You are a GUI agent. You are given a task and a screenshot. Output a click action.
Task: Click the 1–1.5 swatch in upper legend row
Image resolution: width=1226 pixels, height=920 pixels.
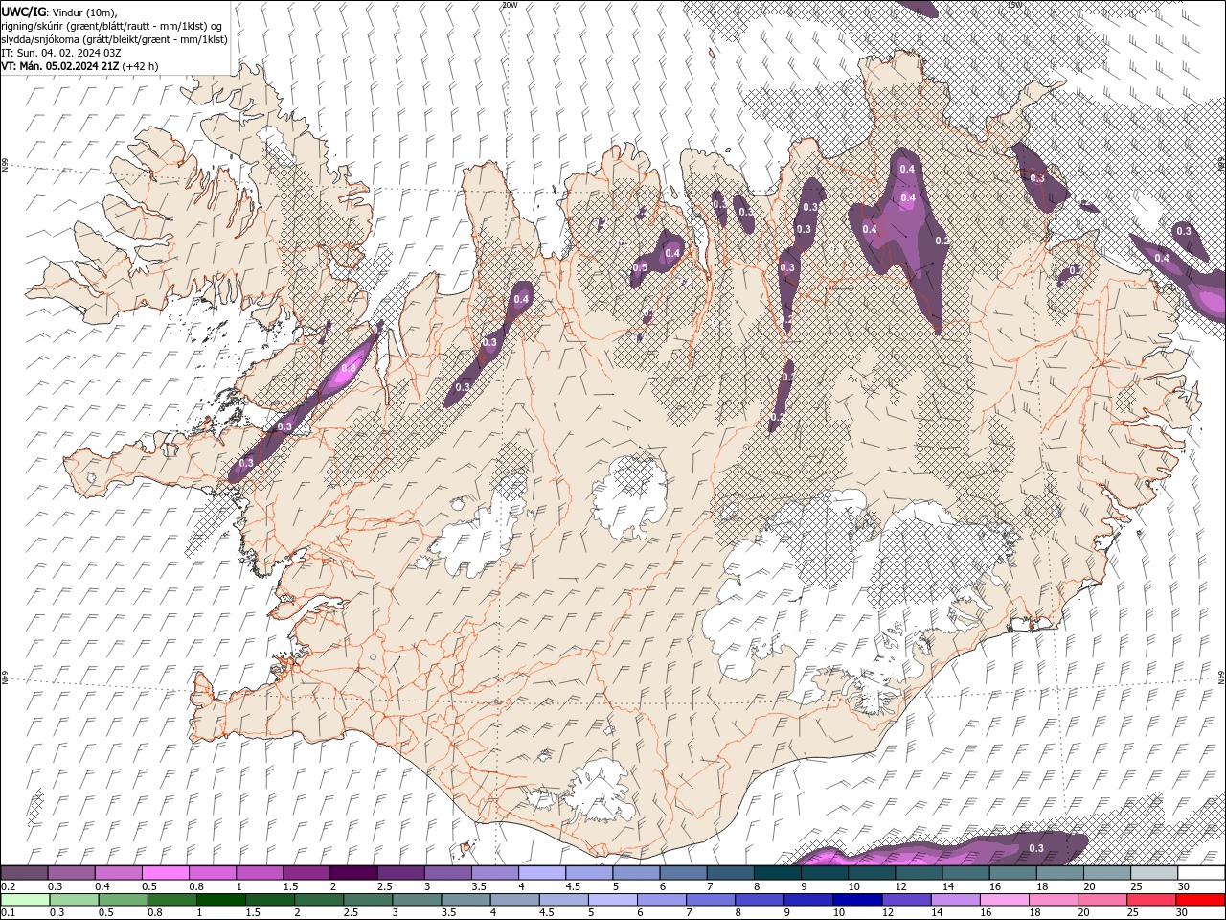coord(260,873)
